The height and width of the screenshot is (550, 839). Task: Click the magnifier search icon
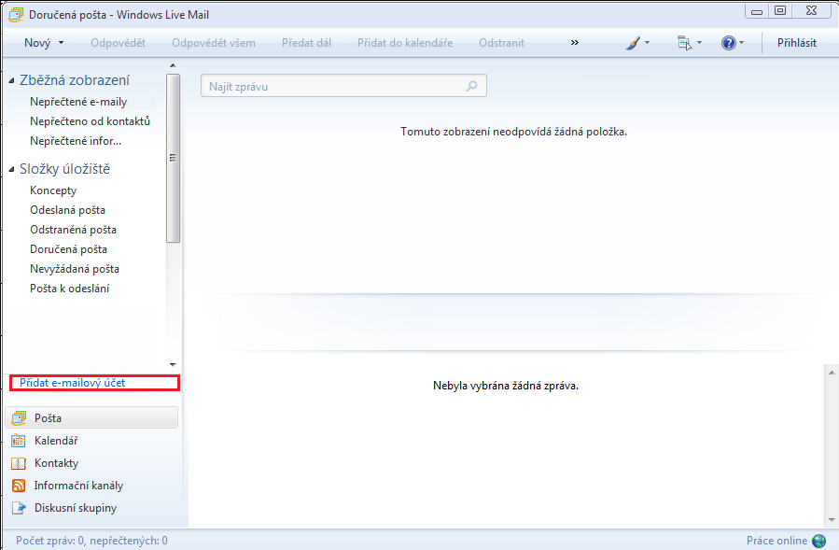471,86
